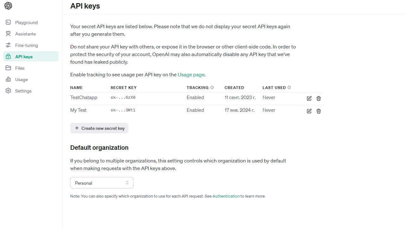This screenshot has width=405, height=228.
Task: Delete the TestChatapp secret key
Action: tap(319, 98)
